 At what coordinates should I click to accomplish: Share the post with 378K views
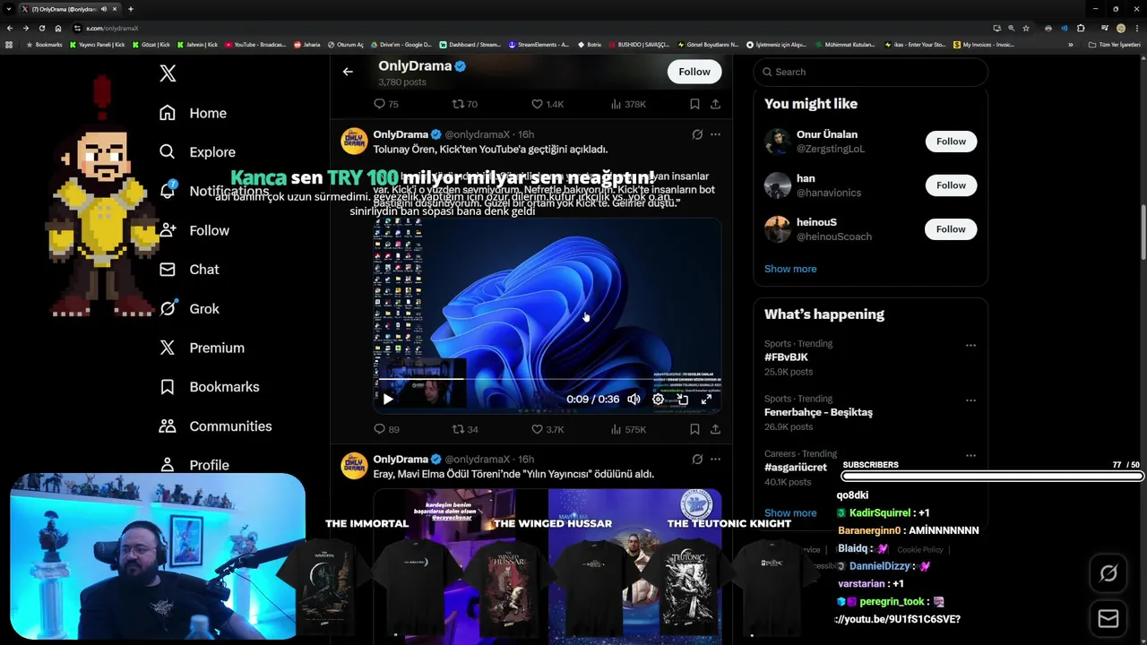(715, 104)
